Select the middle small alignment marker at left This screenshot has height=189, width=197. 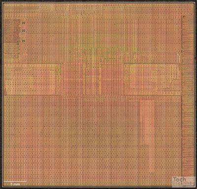[x=24, y=31]
